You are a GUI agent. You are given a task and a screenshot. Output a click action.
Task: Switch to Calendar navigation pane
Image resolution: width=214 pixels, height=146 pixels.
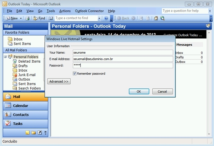pos(26,106)
